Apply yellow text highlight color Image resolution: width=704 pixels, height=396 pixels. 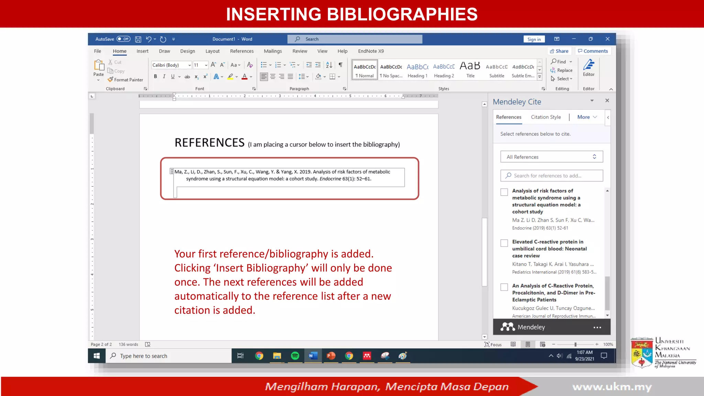[x=230, y=76]
